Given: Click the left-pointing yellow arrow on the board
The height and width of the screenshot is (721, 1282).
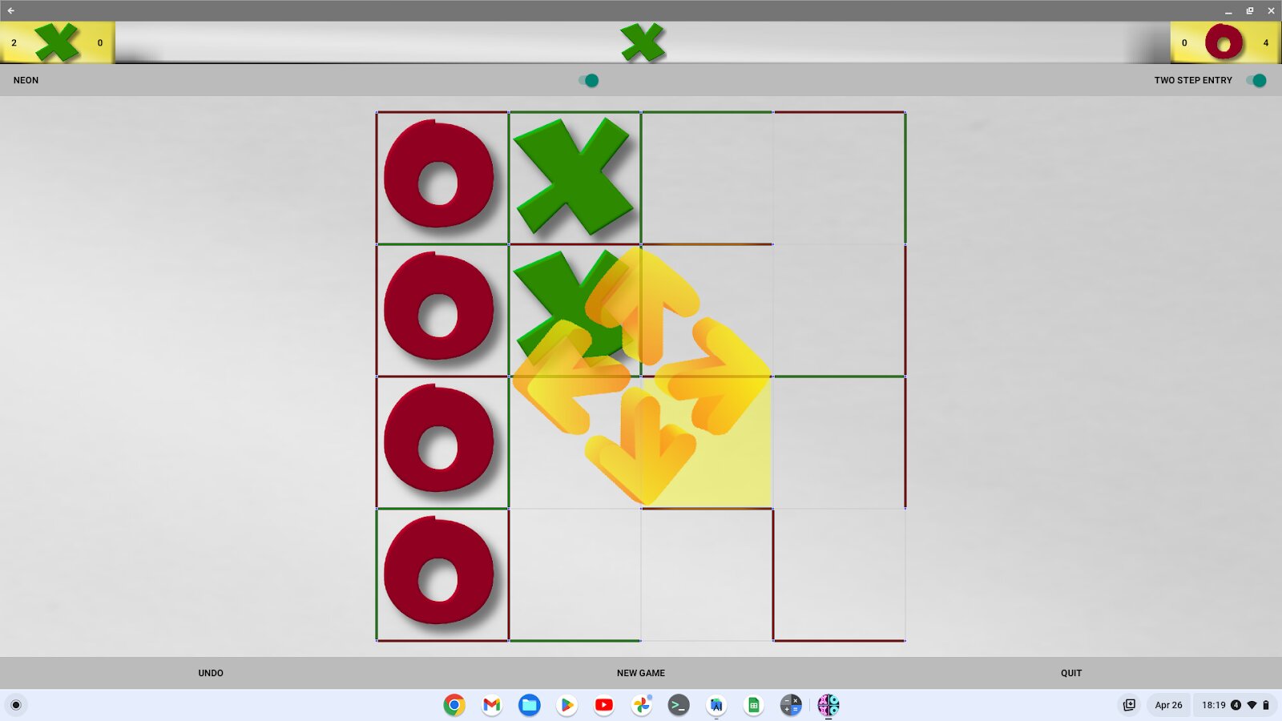Looking at the screenshot, I should tap(570, 377).
